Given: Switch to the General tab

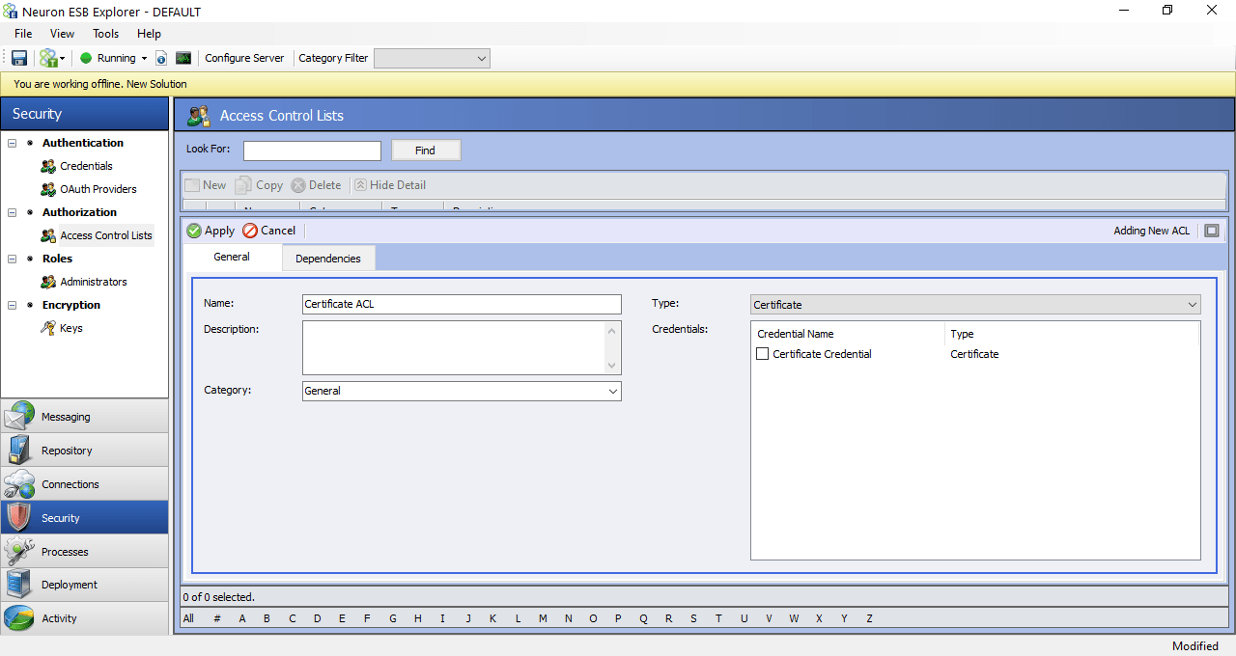Looking at the screenshot, I should click(x=232, y=257).
